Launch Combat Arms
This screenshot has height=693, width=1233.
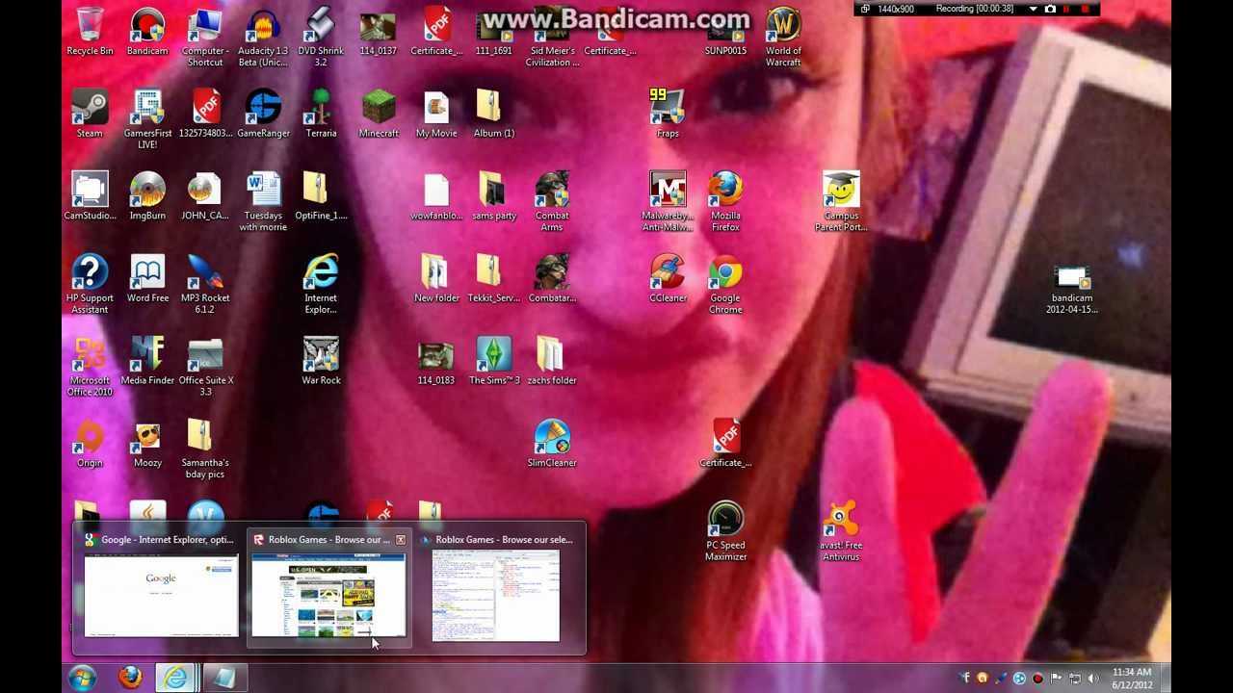coord(552,202)
